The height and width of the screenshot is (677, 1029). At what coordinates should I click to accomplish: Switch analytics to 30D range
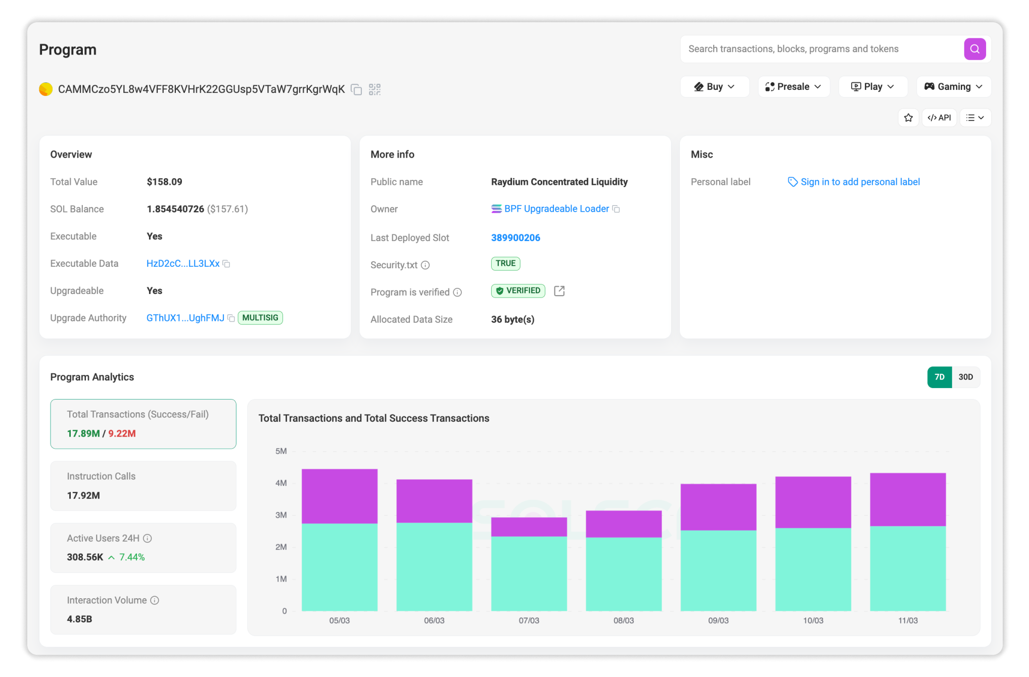[x=965, y=377]
